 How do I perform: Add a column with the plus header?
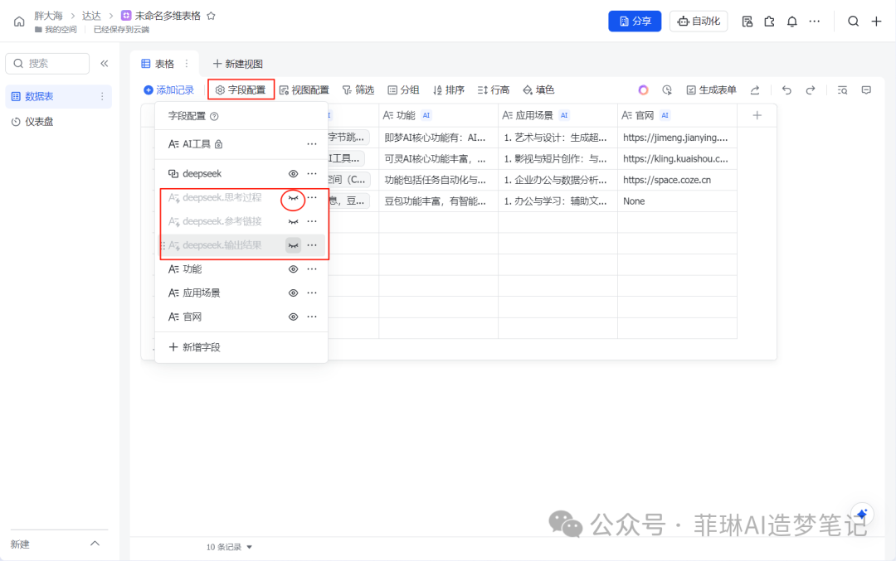[x=757, y=115]
